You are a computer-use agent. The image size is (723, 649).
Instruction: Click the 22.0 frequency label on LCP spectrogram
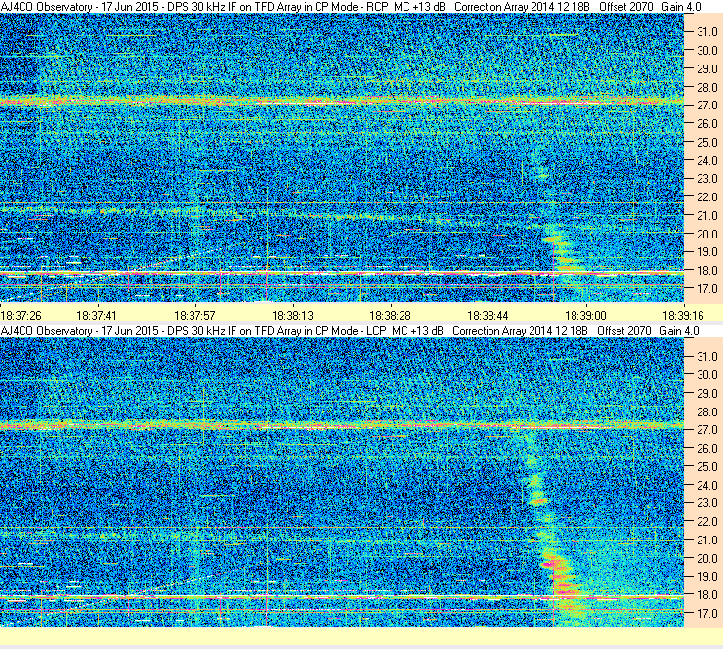[x=706, y=522]
